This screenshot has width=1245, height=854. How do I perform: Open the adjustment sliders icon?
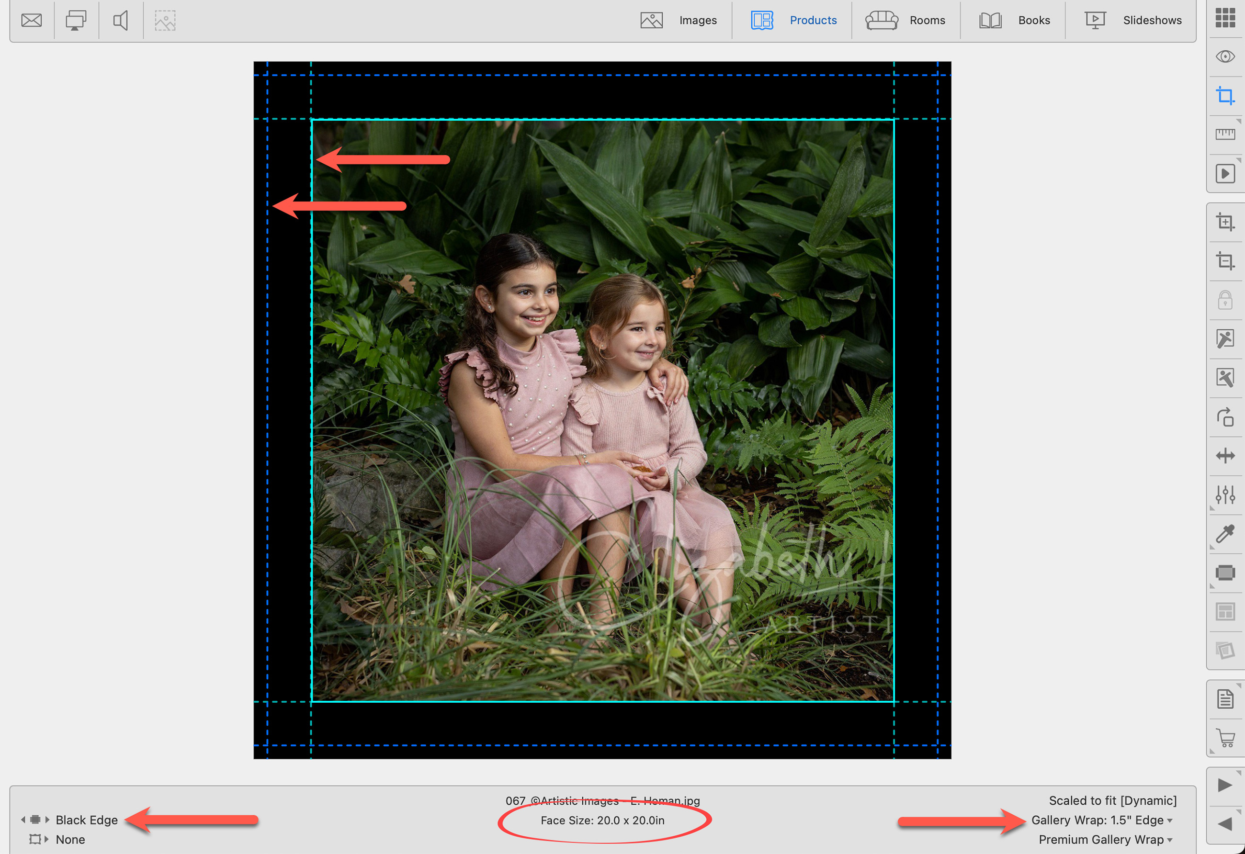1225,494
